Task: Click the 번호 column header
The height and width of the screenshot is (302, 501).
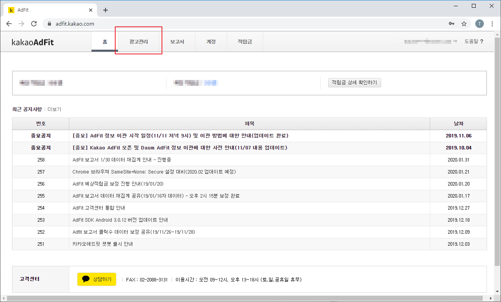Action: pyautogui.click(x=41, y=124)
